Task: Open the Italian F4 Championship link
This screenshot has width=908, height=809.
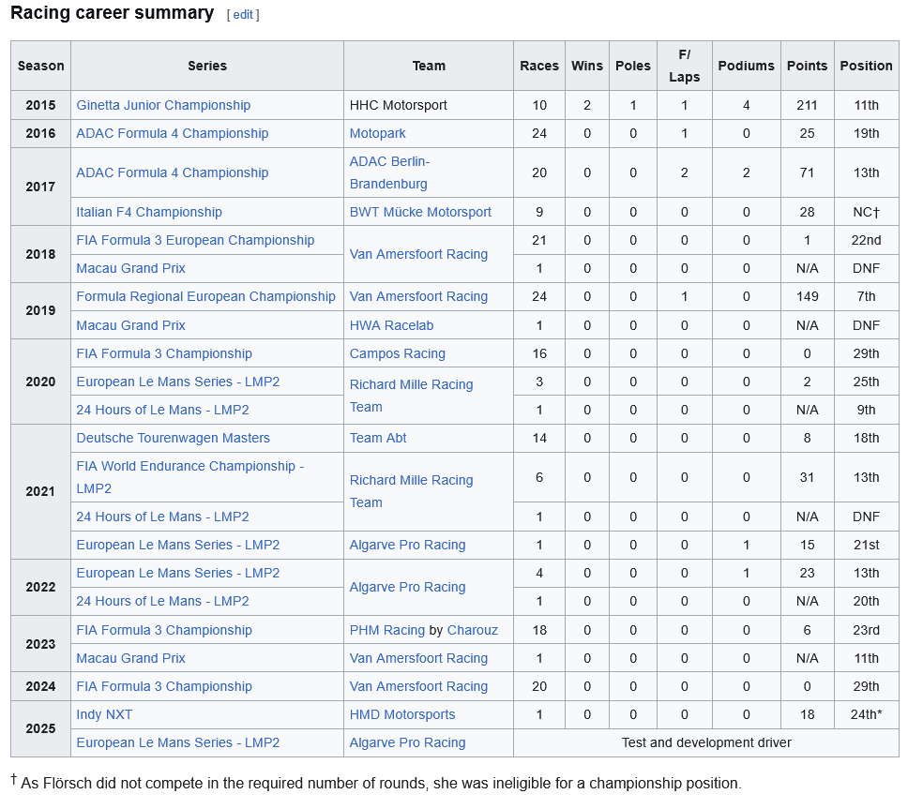Action: [149, 213]
